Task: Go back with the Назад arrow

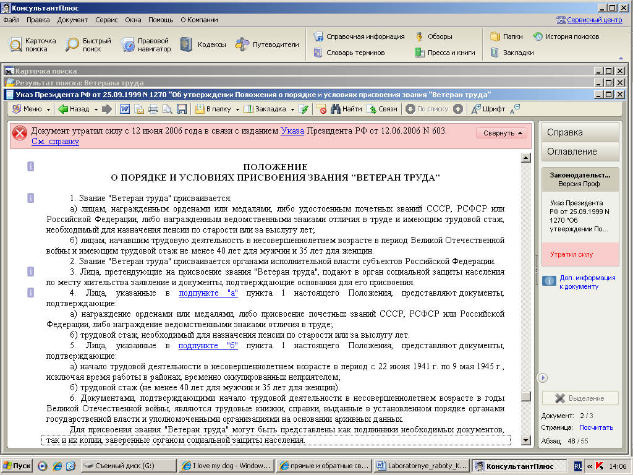Action: pos(74,109)
